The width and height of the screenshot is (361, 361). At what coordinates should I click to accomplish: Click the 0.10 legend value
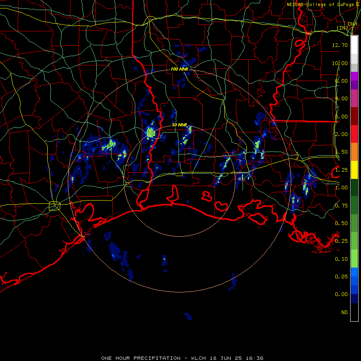pyautogui.click(x=341, y=259)
